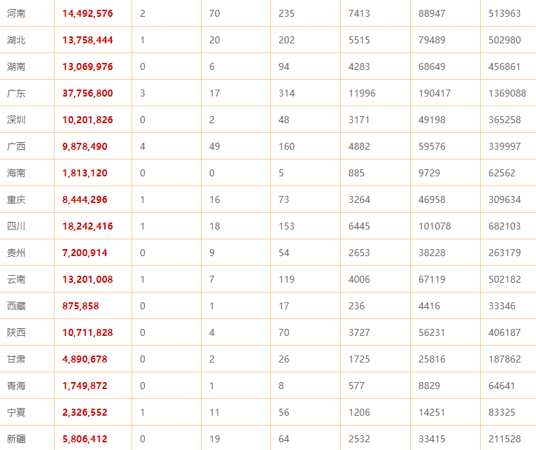This screenshot has width=536, height=450.
Task: Select the 青海 amount 1,749,872
Action: click(x=85, y=386)
